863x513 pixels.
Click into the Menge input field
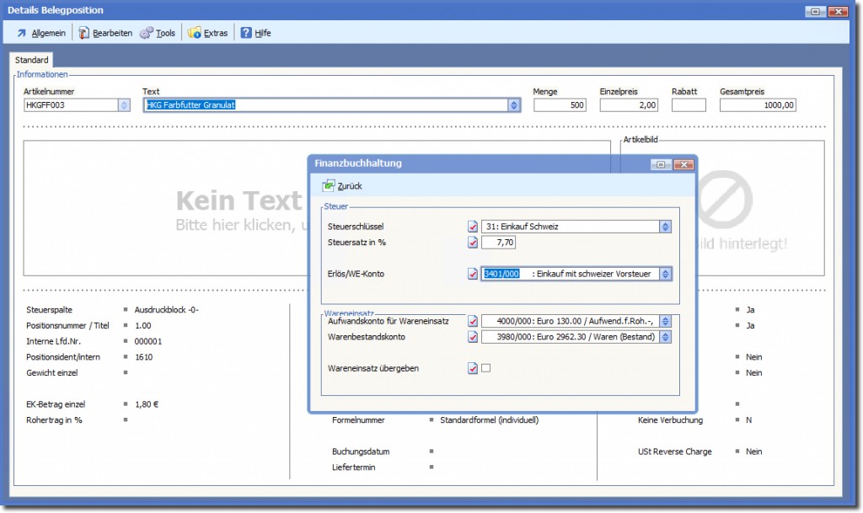coord(560,105)
